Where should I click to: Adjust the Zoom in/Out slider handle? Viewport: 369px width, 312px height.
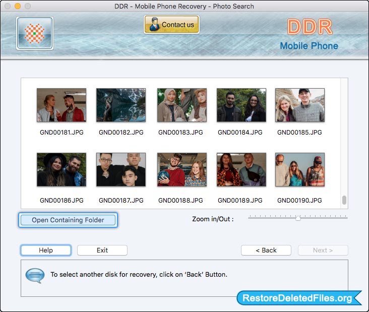298,218
